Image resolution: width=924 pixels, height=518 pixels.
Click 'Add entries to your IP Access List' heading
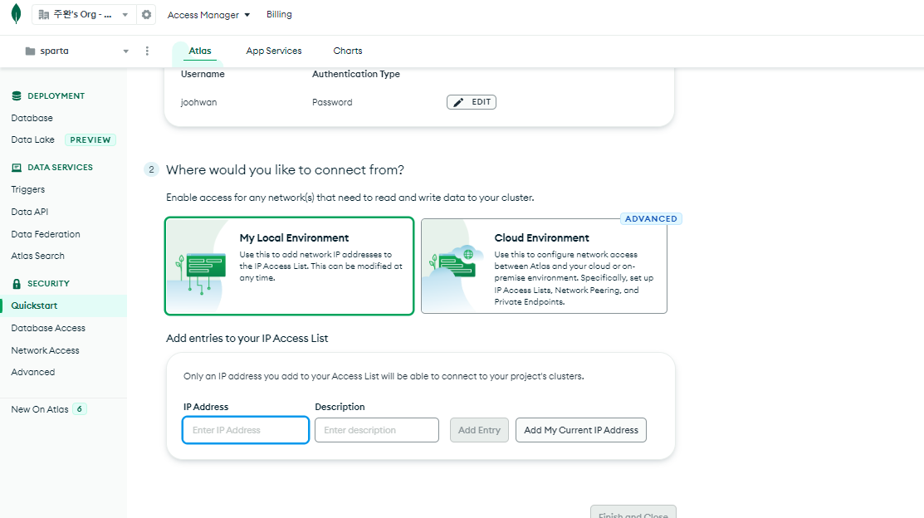pyautogui.click(x=247, y=338)
